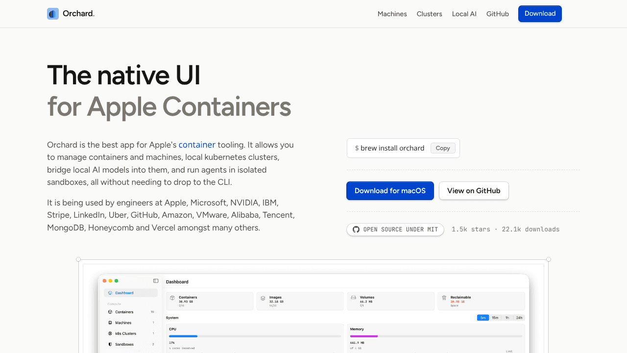This screenshot has width=627, height=353.
Task: Click the GitHub octocat icon in MIT badge
Action: (356, 229)
